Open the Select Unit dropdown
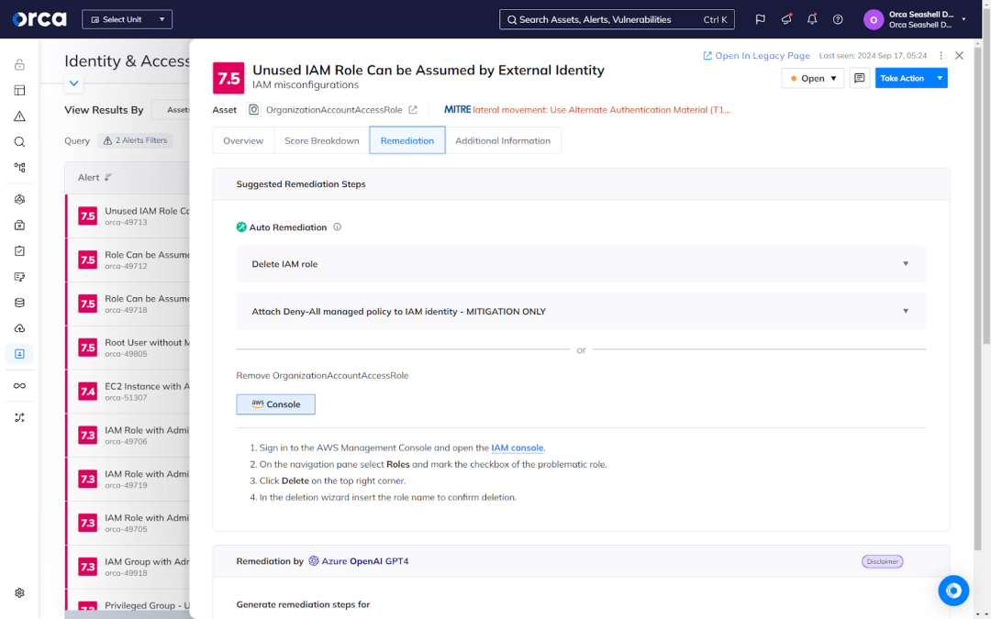The height and width of the screenshot is (619, 991). point(127,19)
